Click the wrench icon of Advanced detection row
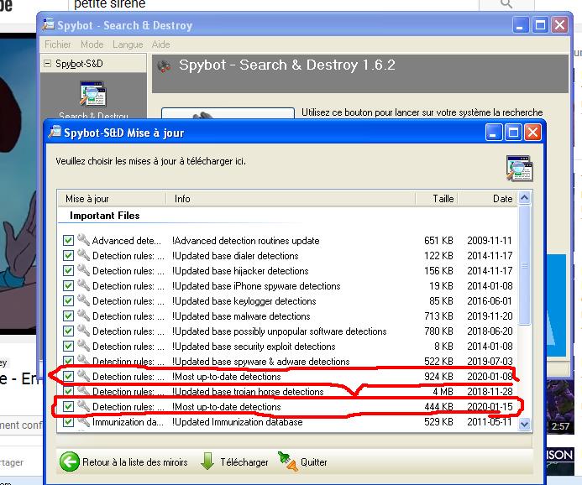This screenshot has height=485, width=582. [83, 240]
